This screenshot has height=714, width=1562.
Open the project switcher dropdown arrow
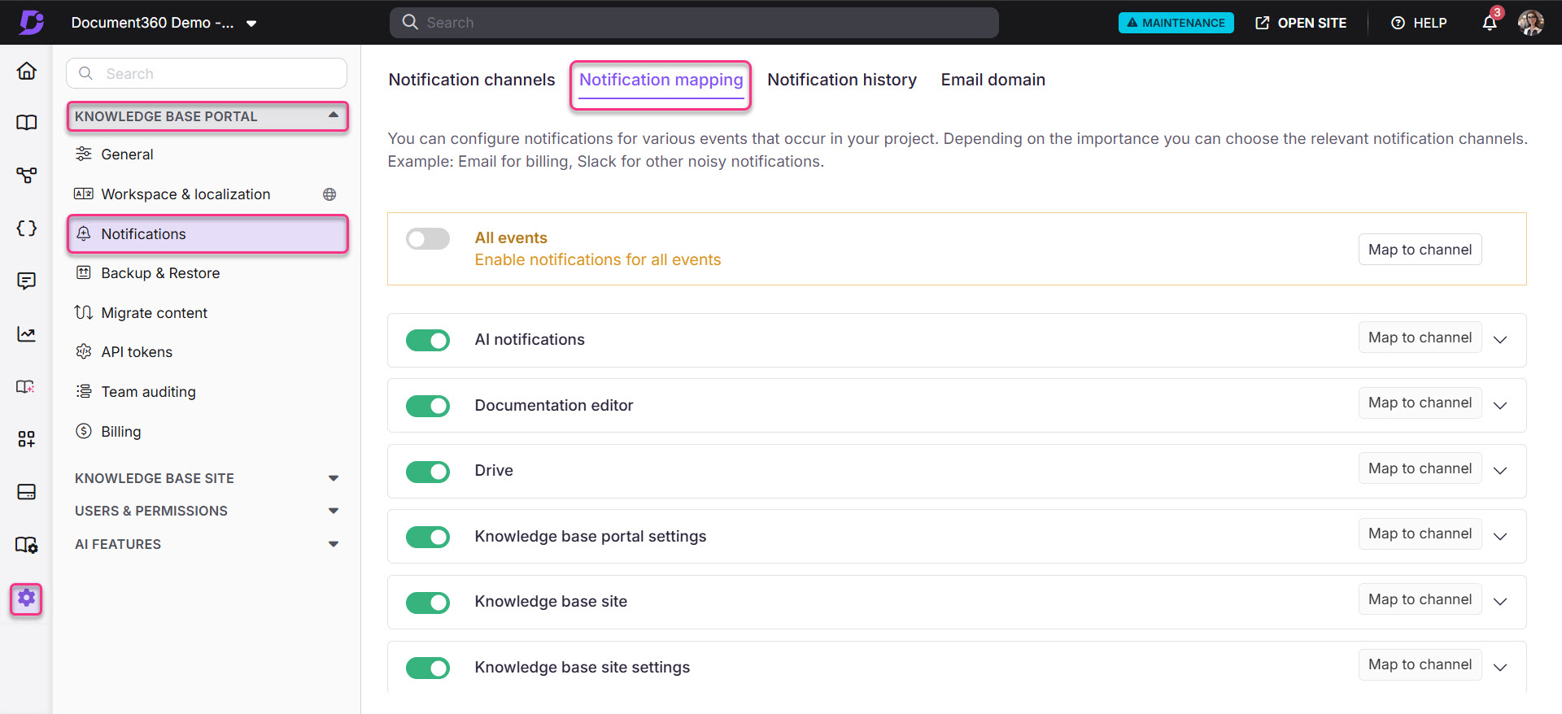coord(251,24)
